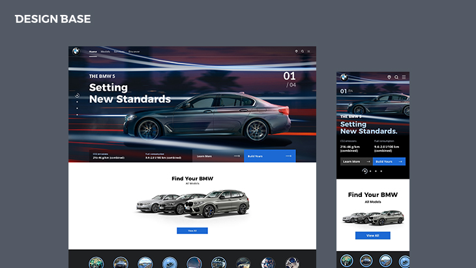
Task: Select fourth slide dot in mobile mockup
Action: 381,171
